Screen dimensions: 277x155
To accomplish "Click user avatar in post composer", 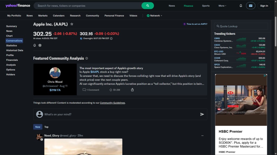I will [39, 114].
